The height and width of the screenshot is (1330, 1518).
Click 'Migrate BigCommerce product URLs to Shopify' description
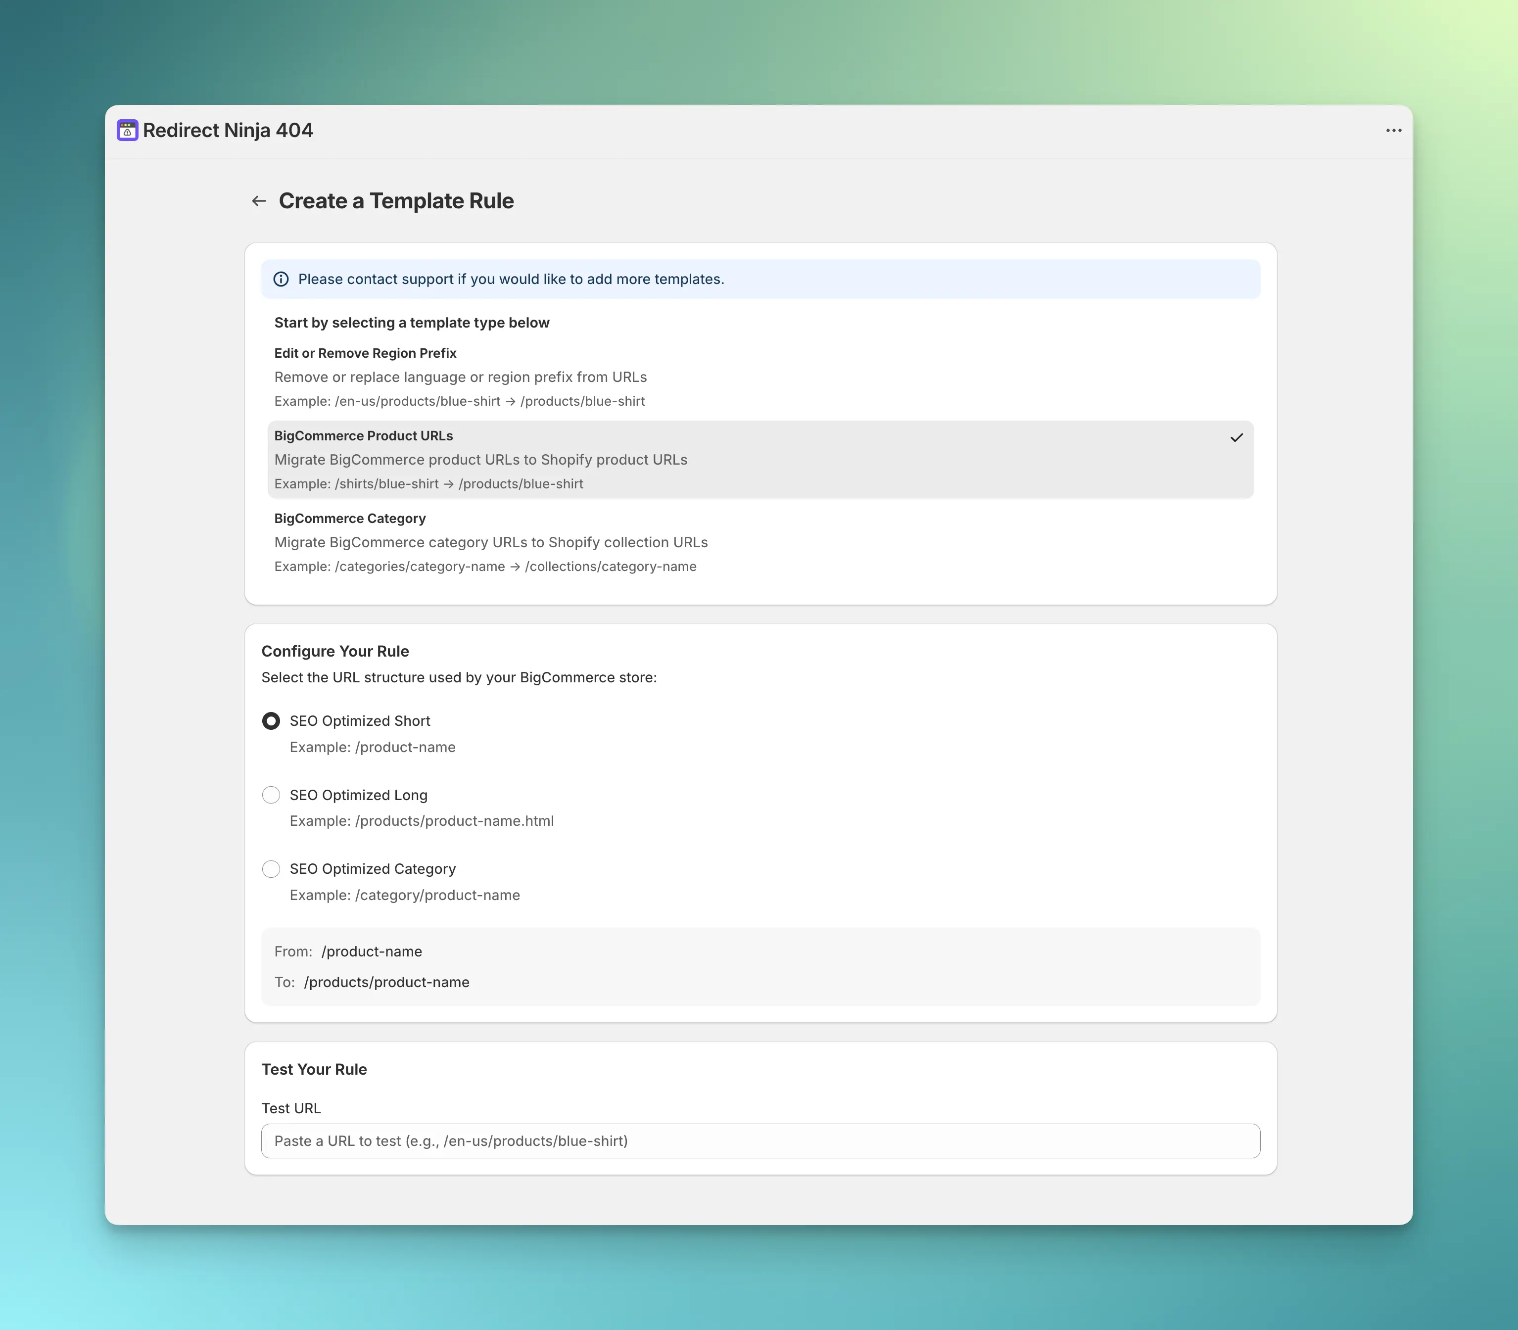tap(481, 460)
